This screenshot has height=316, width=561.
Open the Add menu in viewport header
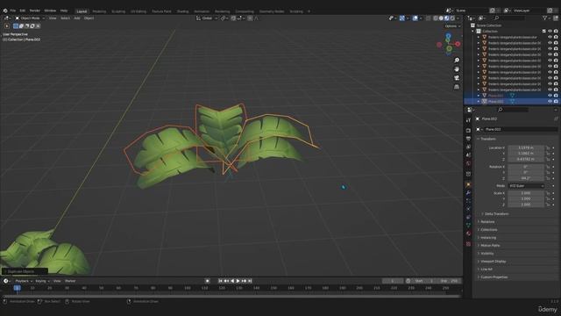pyautogui.click(x=77, y=18)
